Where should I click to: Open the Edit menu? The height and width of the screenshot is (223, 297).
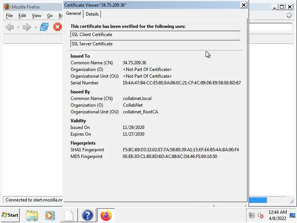tap(22, 16)
